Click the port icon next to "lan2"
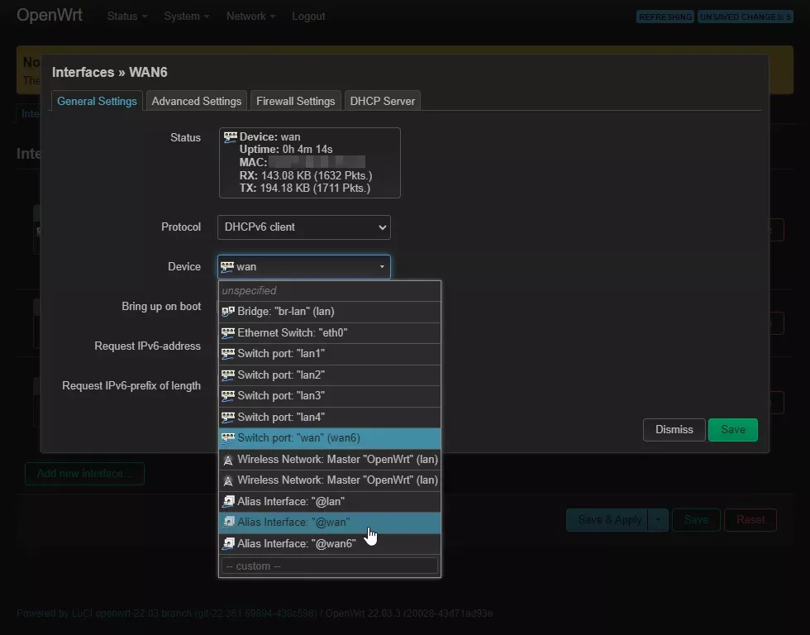This screenshot has width=810, height=635. (228, 375)
